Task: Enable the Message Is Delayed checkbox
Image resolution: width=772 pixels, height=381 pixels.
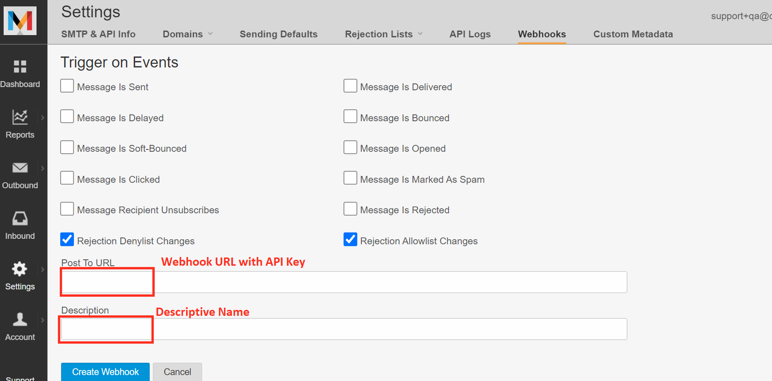Action: 67,117
